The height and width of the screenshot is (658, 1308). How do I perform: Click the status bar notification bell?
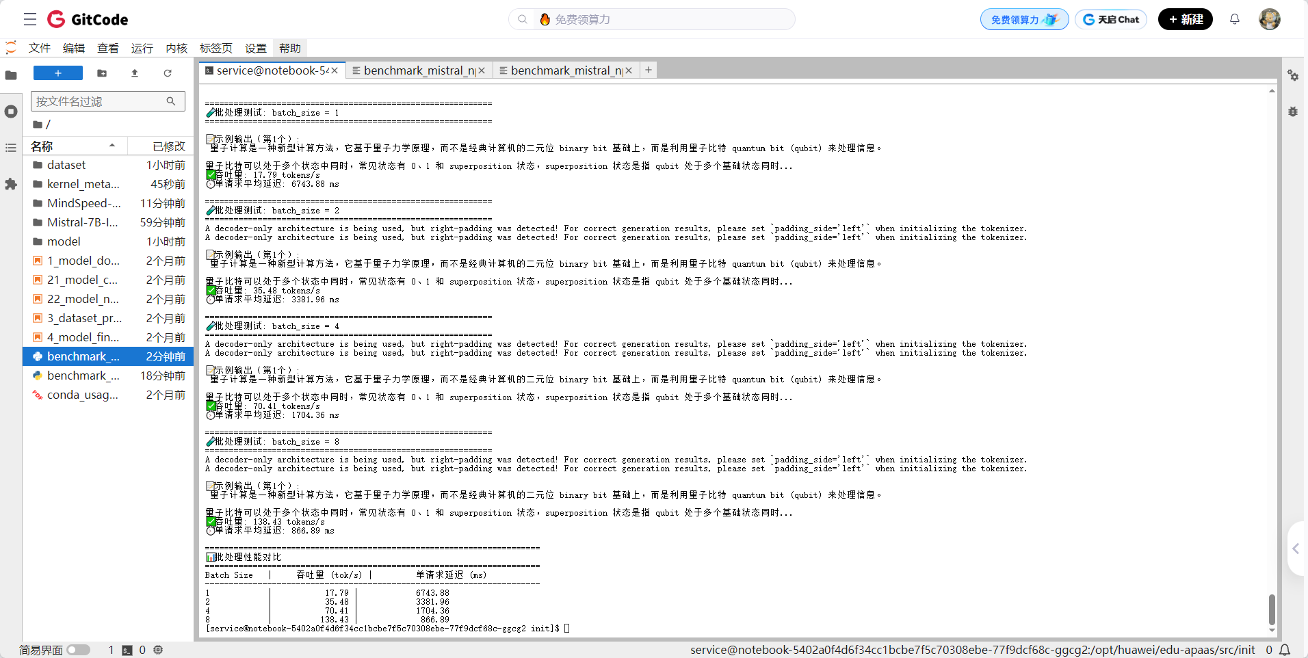tap(1285, 650)
